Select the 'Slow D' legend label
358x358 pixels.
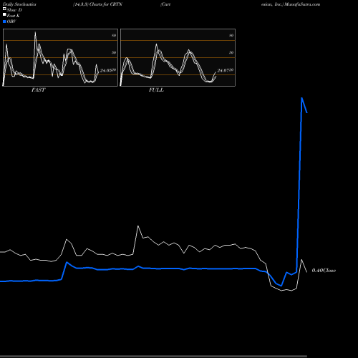(x=14, y=10)
